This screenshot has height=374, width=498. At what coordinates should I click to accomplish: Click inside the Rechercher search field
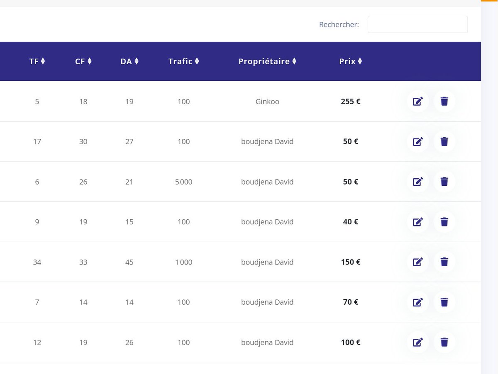(x=417, y=24)
